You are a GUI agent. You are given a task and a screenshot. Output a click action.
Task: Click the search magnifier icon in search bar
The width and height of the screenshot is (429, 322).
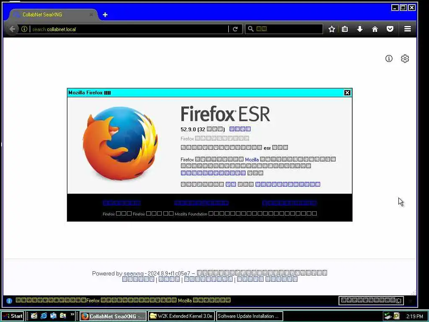[x=251, y=29]
